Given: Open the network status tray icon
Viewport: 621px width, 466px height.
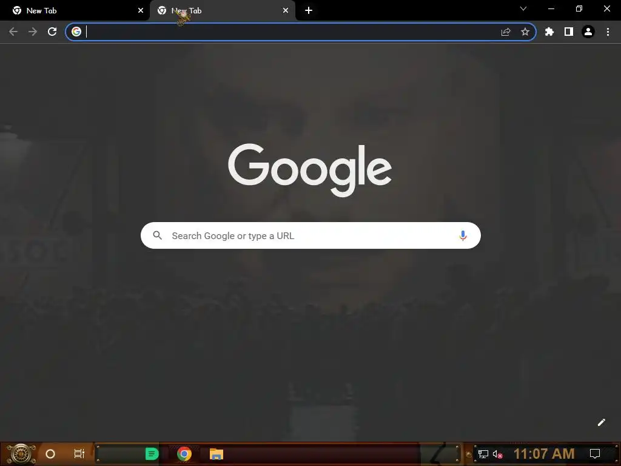Looking at the screenshot, I should tap(483, 454).
